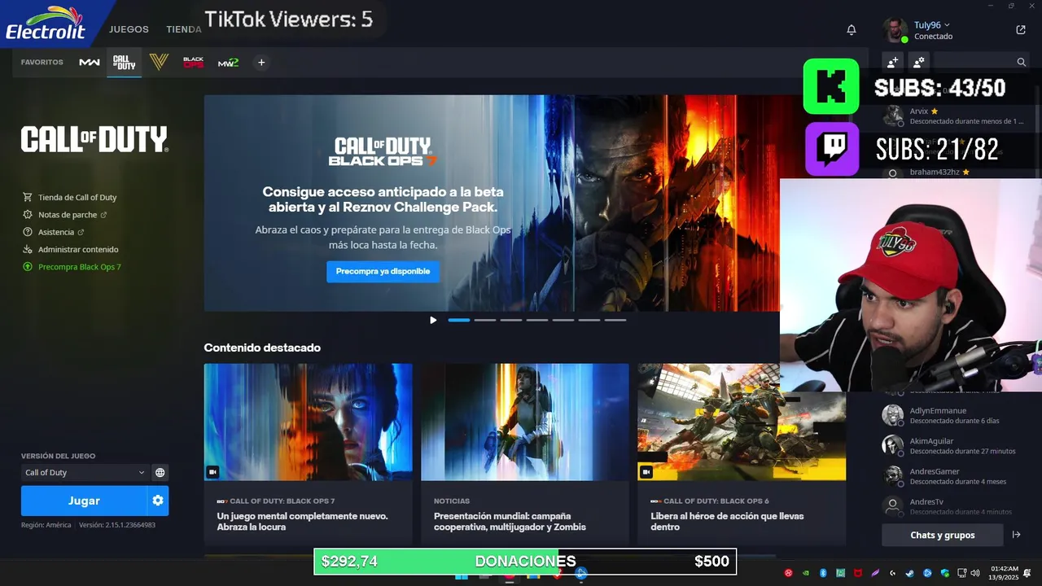Image resolution: width=1042 pixels, height=586 pixels.
Task: Select friend Arvix in list
Action: coord(957,116)
